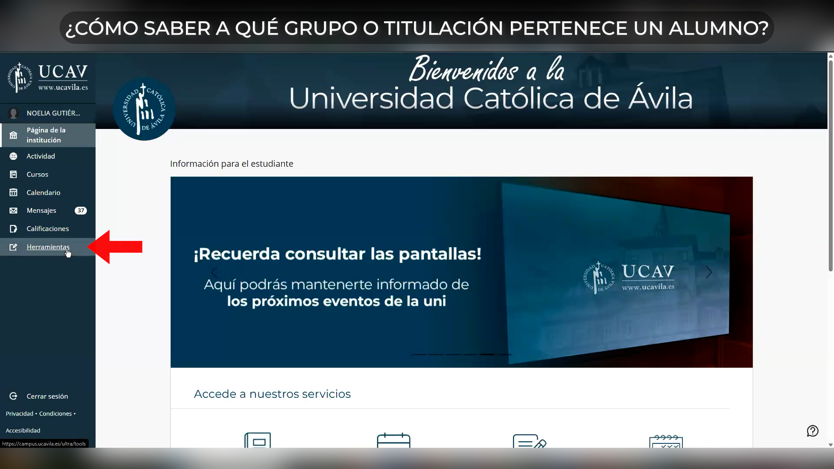Open Calendario from the sidebar
The height and width of the screenshot is (469, 834).
[48, 193]
